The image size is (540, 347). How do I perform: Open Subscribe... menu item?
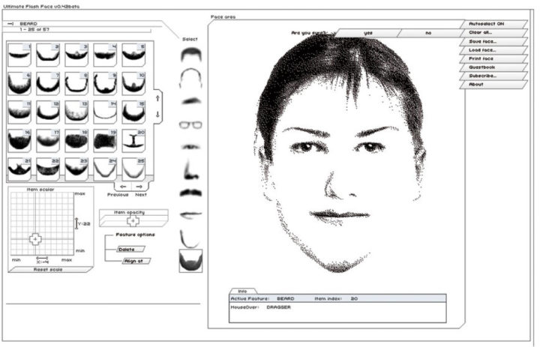[x=493, y=76]
